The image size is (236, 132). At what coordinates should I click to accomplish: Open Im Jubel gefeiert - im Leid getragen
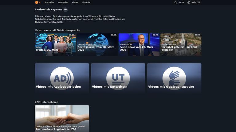(181, 45)
